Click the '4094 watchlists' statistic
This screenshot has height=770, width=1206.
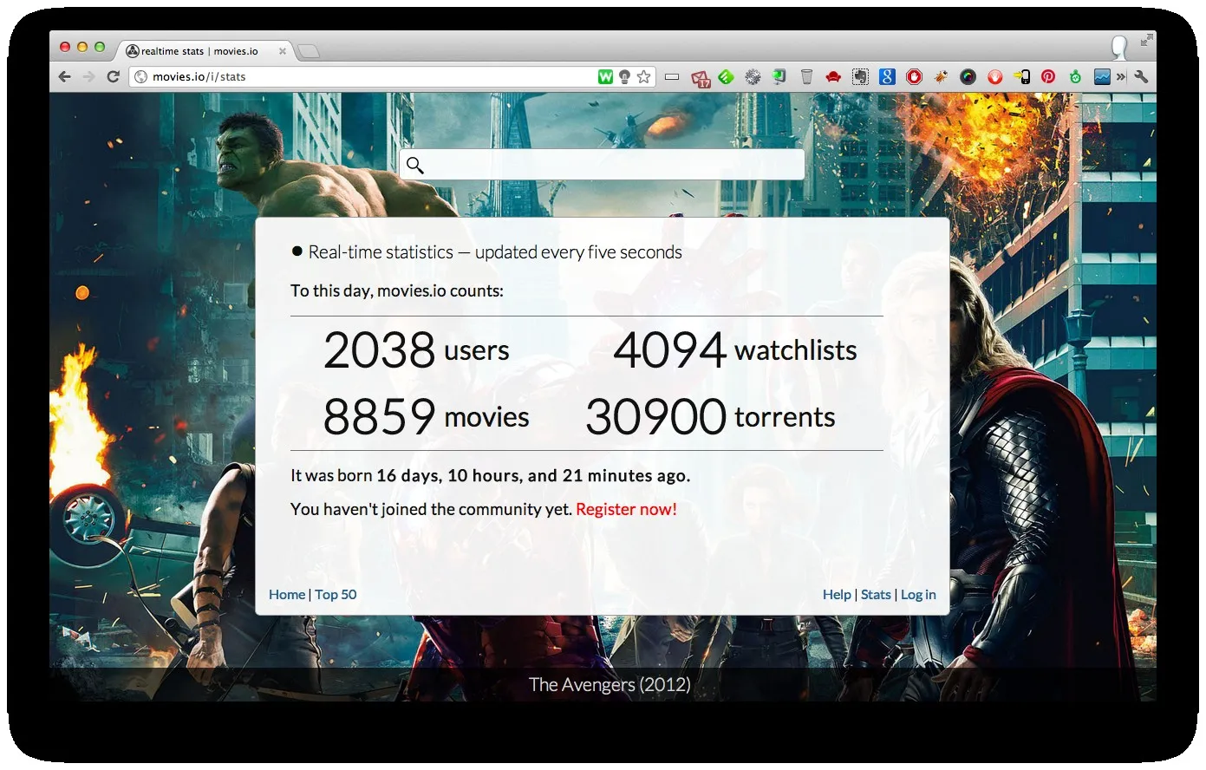(735, 350)
